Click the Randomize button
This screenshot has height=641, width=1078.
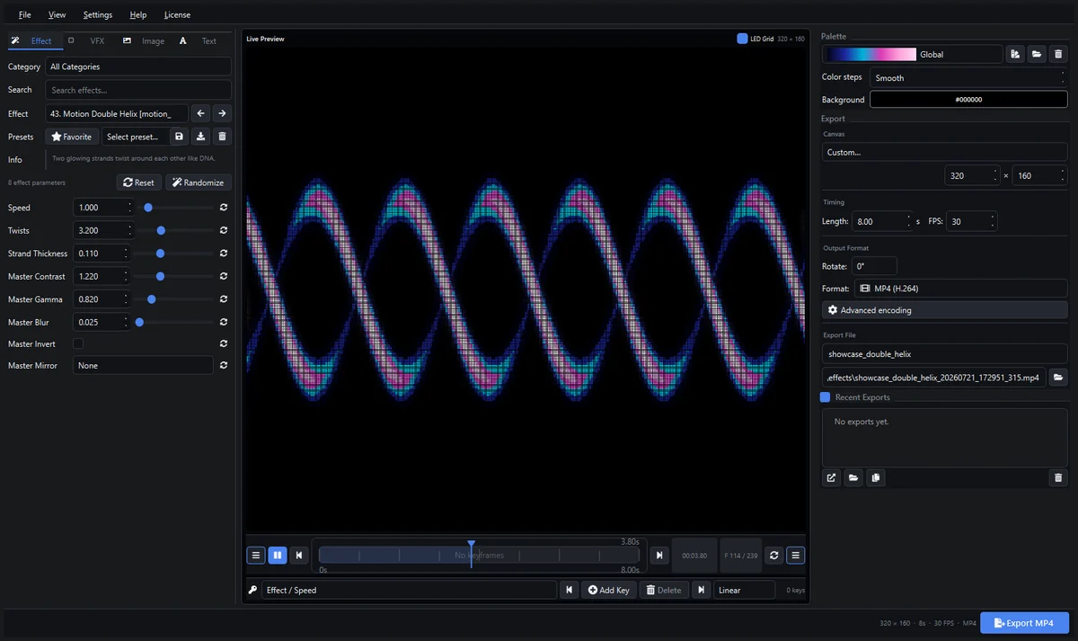click(198, 183)
